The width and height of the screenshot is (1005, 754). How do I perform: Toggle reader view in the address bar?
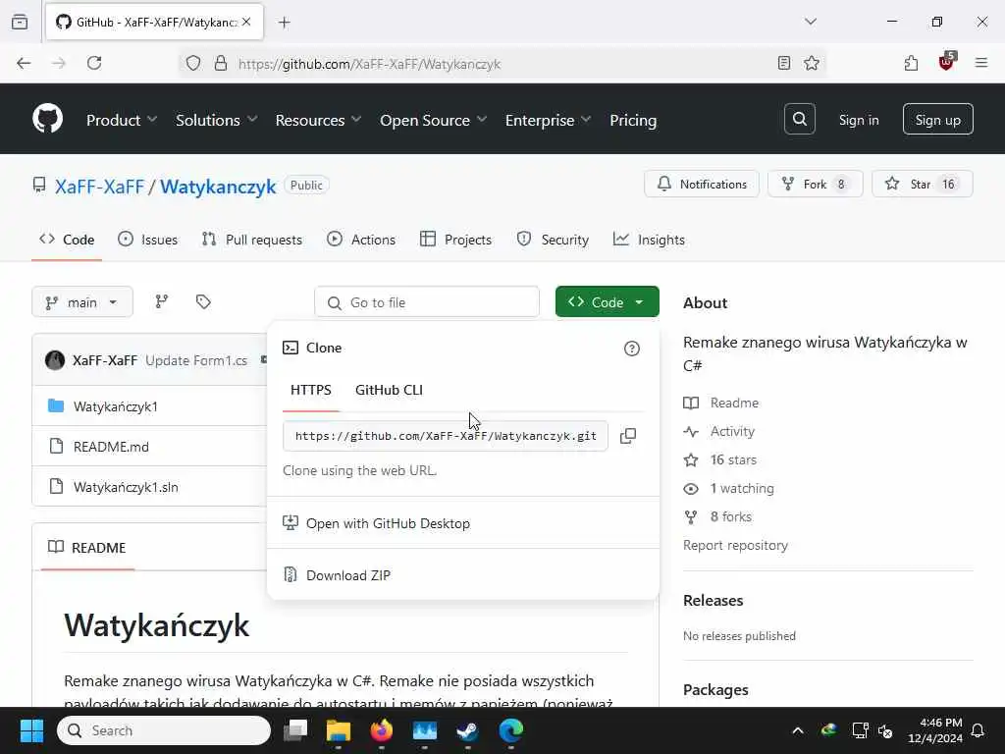point(783,63)
